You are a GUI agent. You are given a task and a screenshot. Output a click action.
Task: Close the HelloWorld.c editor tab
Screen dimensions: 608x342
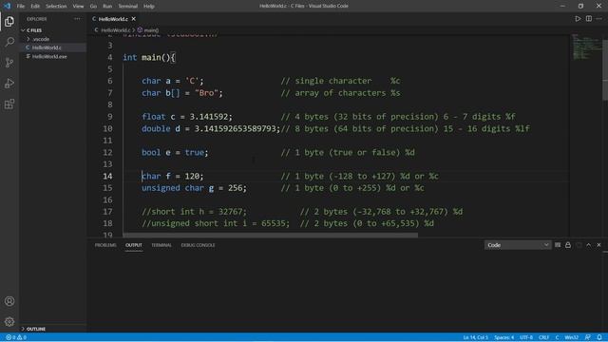point(133,19)
